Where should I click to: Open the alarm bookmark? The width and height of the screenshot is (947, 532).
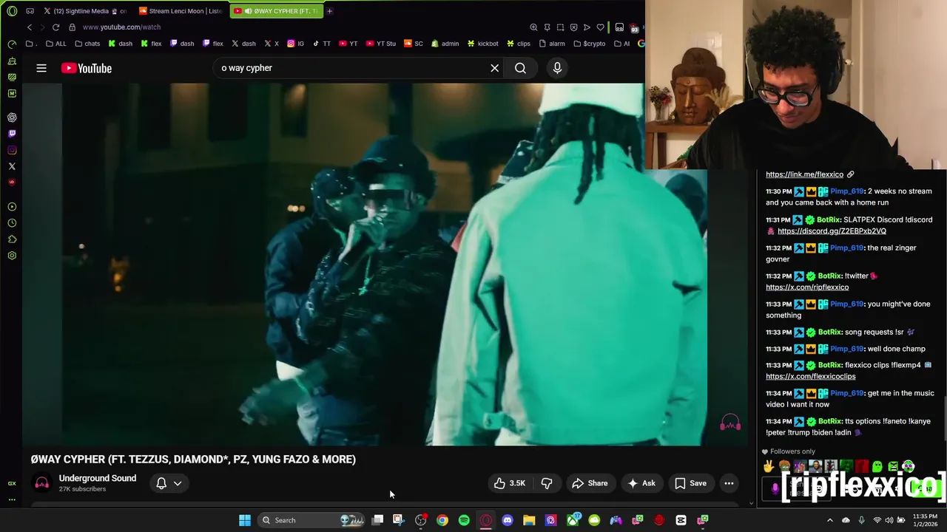552,44
